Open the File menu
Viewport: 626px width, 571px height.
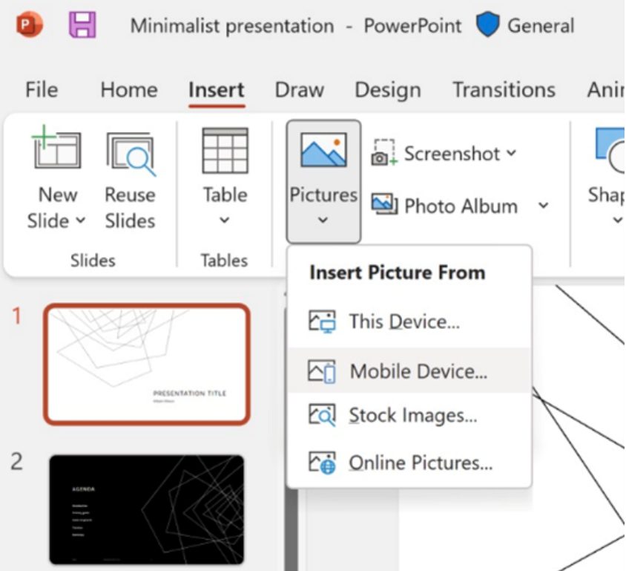pos(42,90)
